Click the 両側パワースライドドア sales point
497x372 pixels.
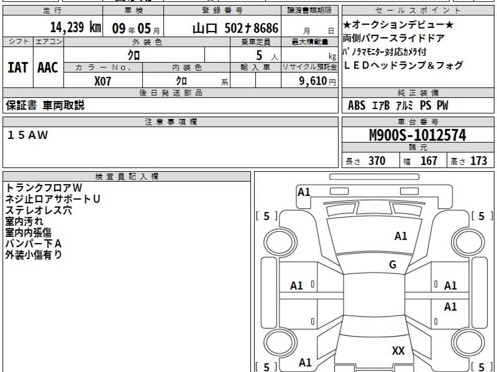tap(393, 38)
